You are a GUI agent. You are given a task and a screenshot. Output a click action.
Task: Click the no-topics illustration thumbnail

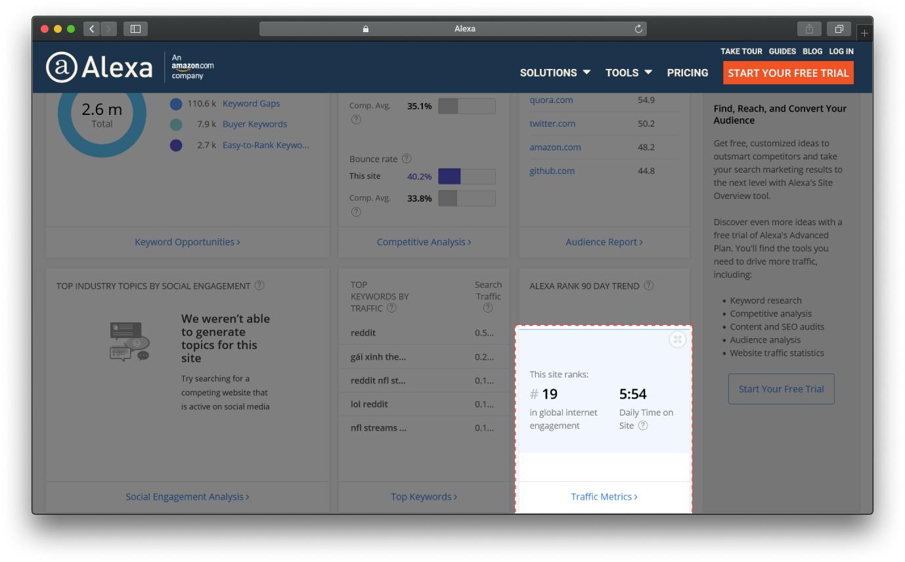(x=129, y=341)
